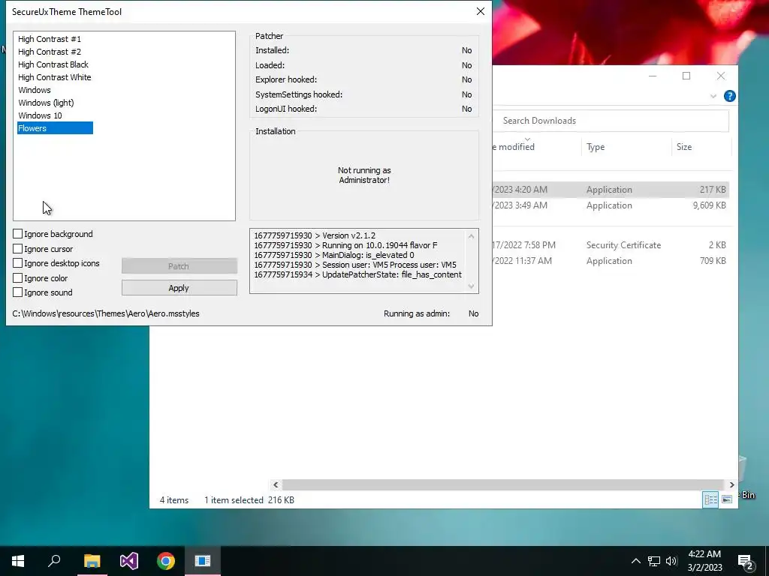
Task: Open File Explorer from the taskbar
Action: tap(92, 561)
